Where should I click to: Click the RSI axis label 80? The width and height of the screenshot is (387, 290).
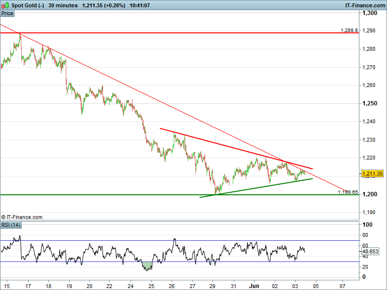[365, 235]
